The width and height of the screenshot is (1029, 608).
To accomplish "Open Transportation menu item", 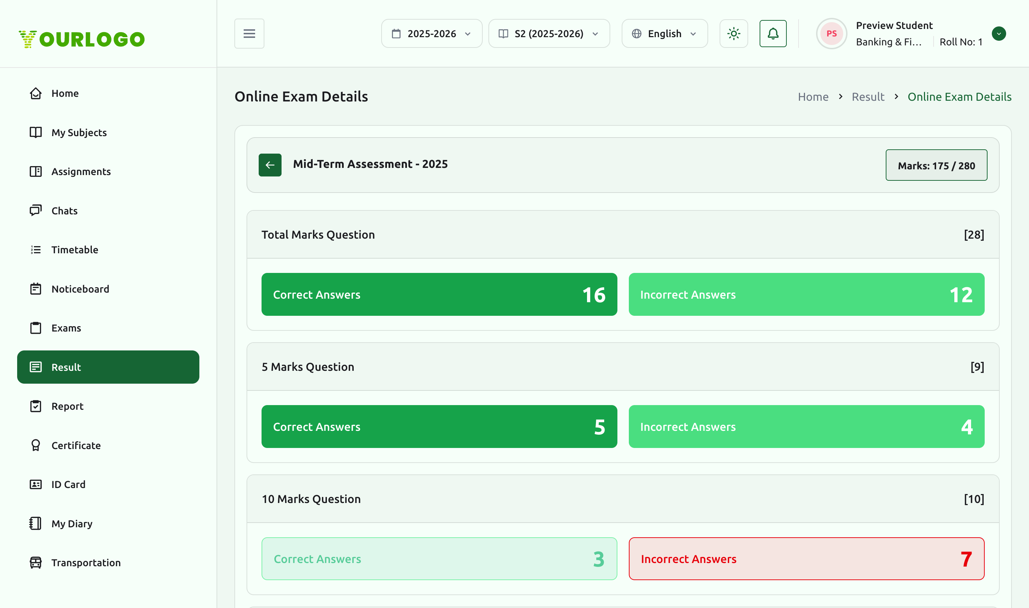I will (x=108, y=563).
